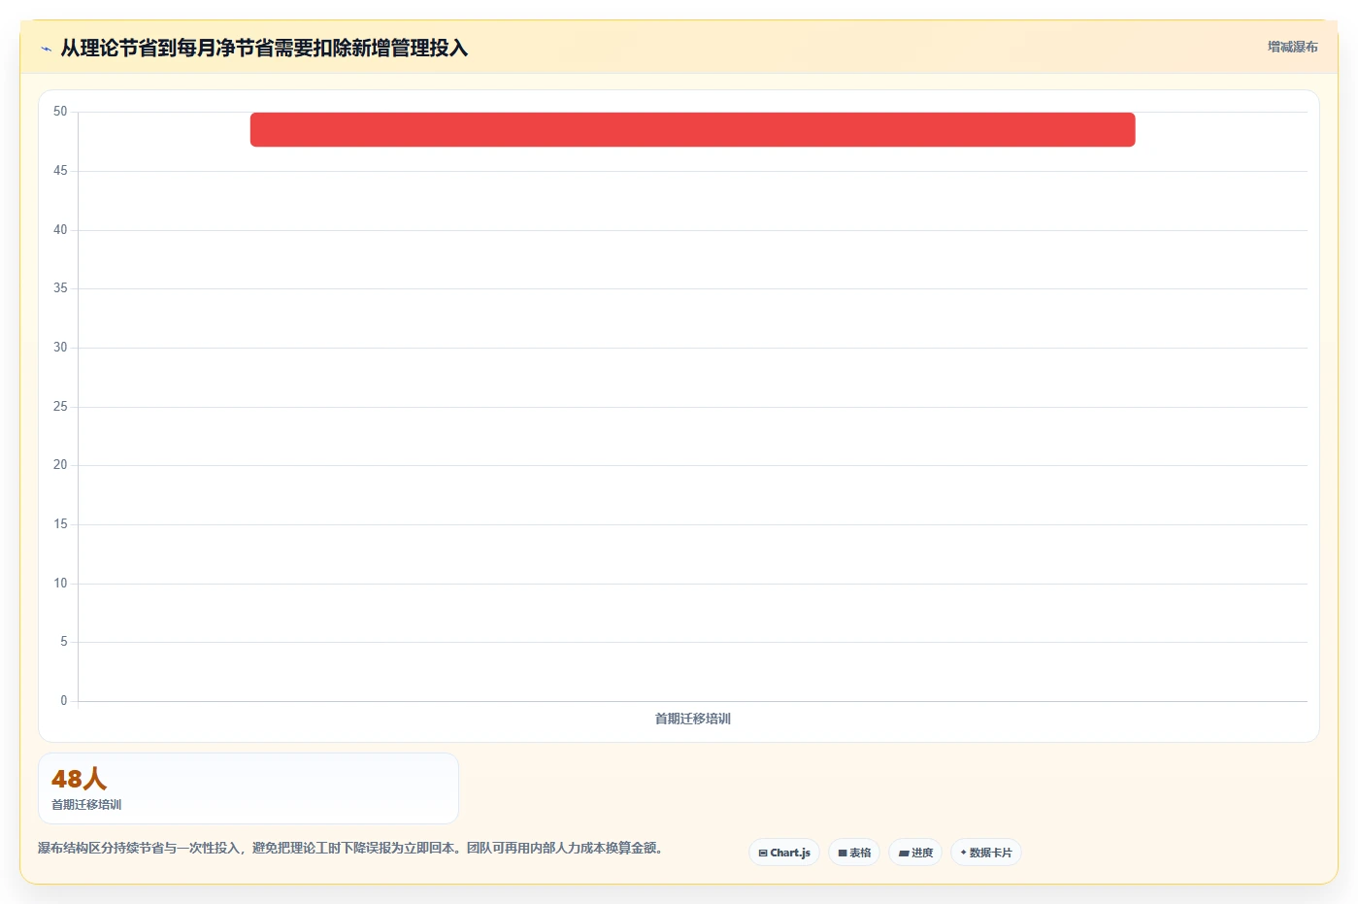The width and height of the screenshot is (1358, 904).
Task: Click the 数据卡片 tag chip
Action: [986, 853]
